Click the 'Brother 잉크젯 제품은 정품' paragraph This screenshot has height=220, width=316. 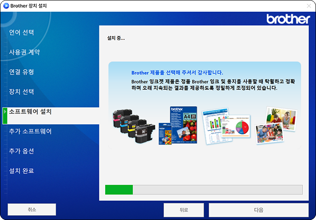pos(213,84)
